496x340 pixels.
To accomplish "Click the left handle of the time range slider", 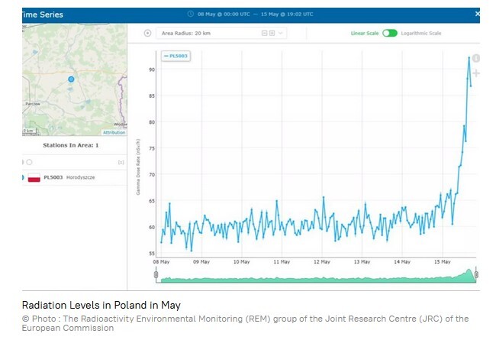I will click(156, 274).
